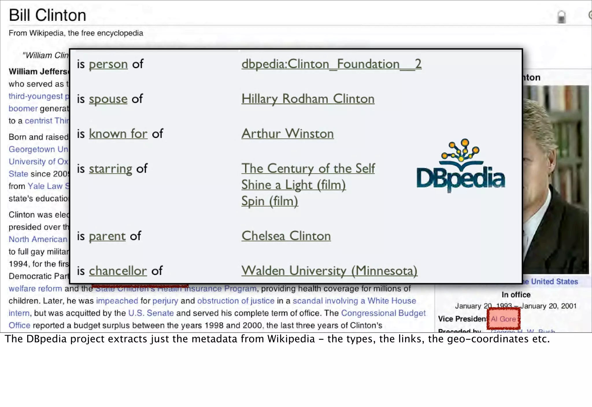
Task: Follow the obstruction of justice link
Action: coord(236,301)
